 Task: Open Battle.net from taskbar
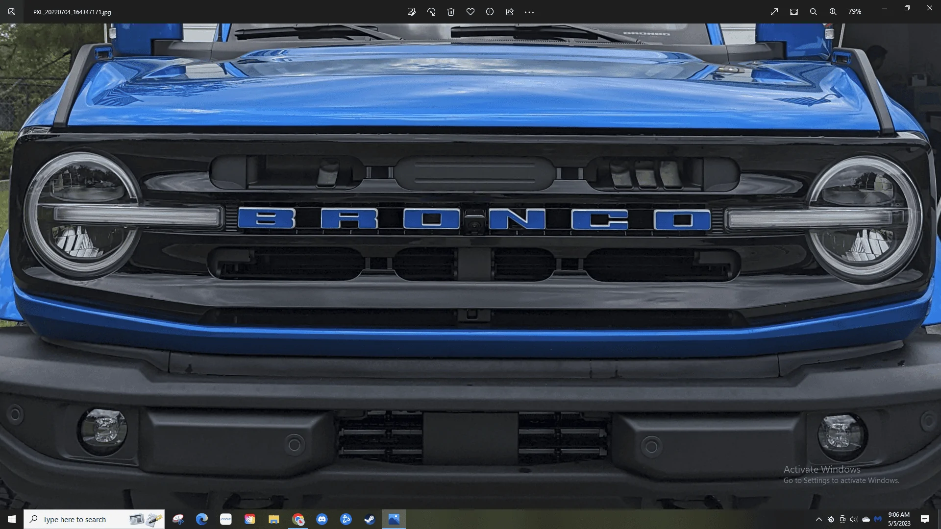[x=346, y=519]
